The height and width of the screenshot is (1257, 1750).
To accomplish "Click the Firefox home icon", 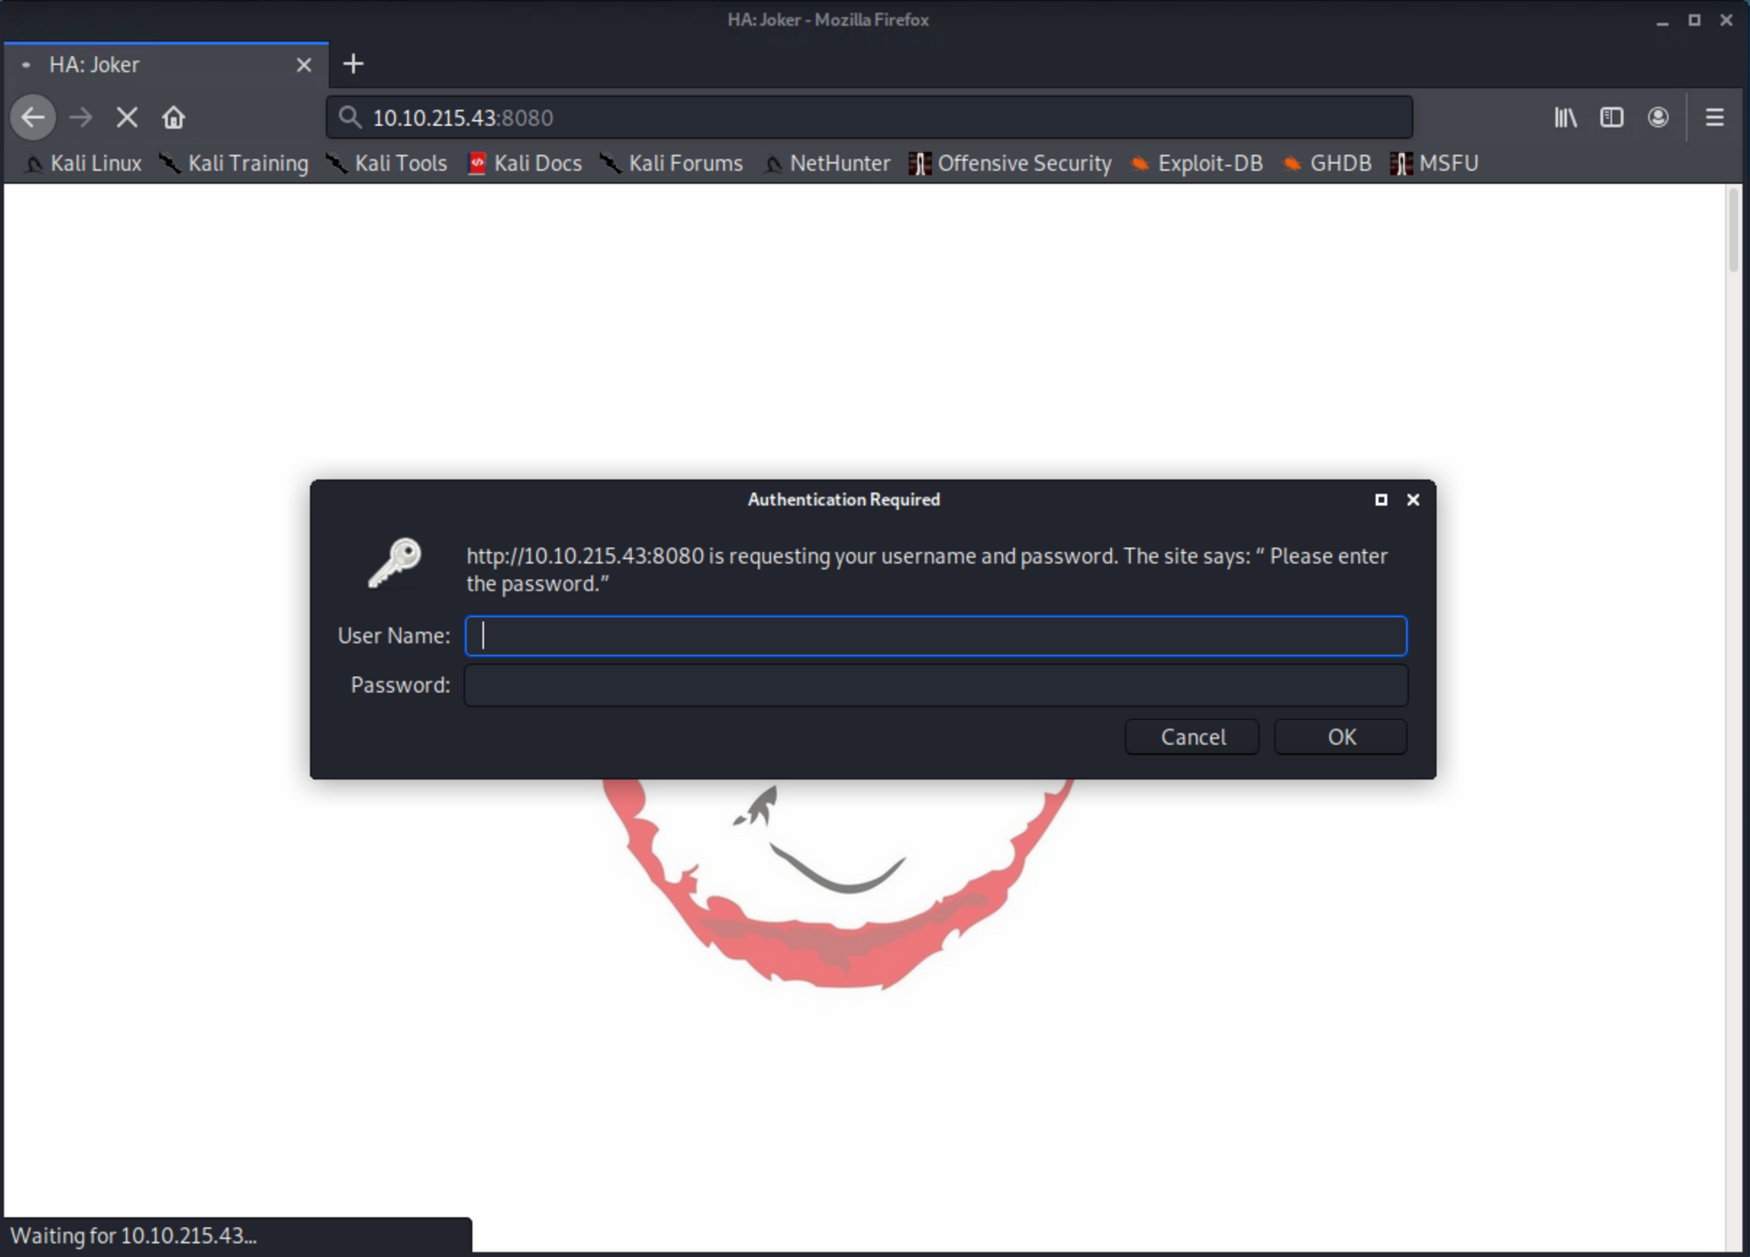I will tap(173, 117).
